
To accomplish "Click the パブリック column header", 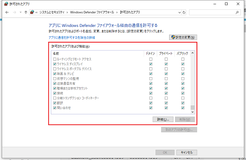I will [x=182, y=54].
